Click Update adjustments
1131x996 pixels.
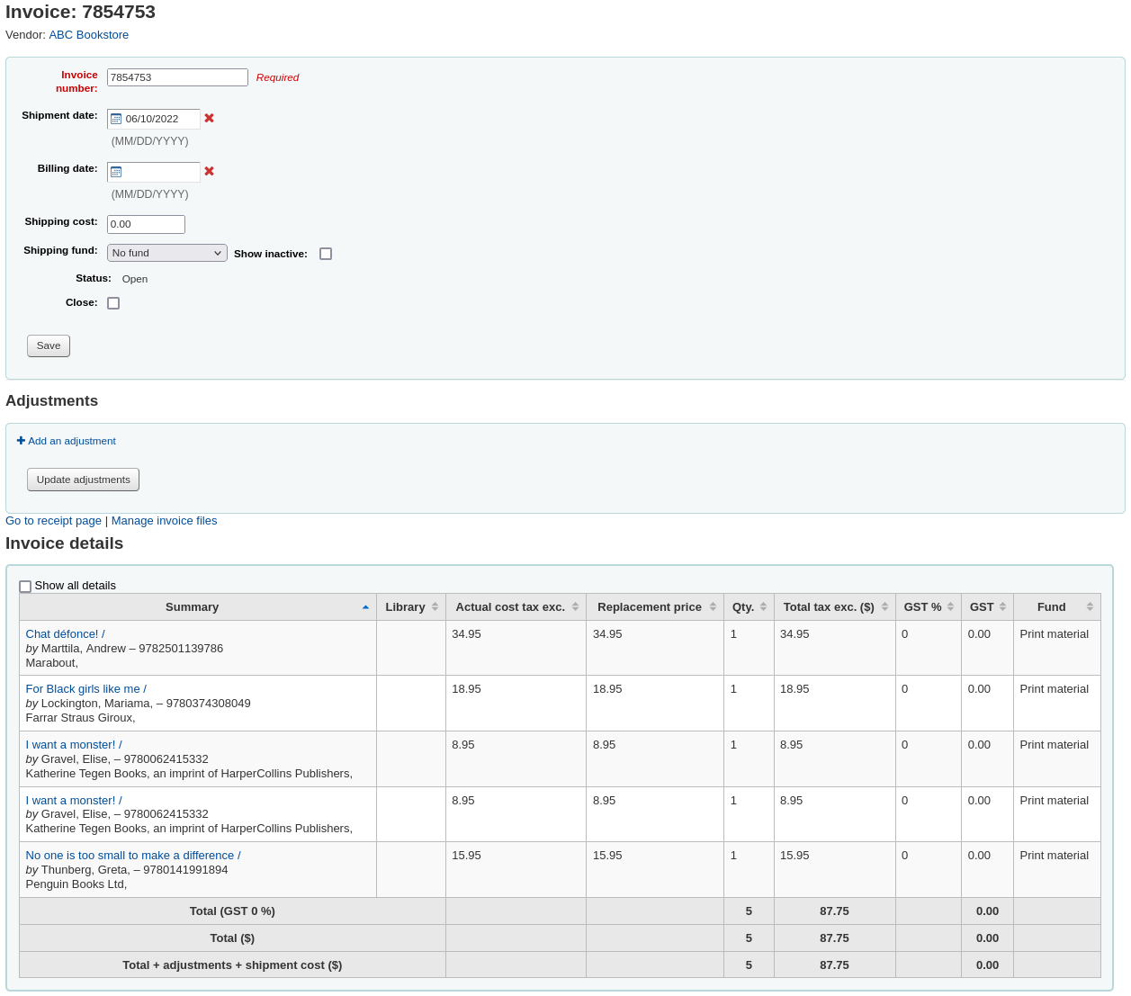(83, 479)
